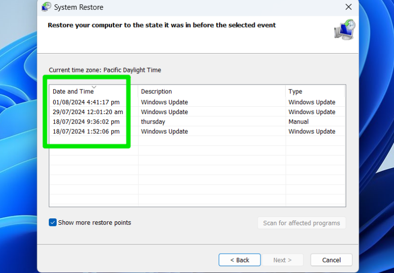Uncheck Show more restore points
This screenshot has height=273, width=394.
[53, 222]
